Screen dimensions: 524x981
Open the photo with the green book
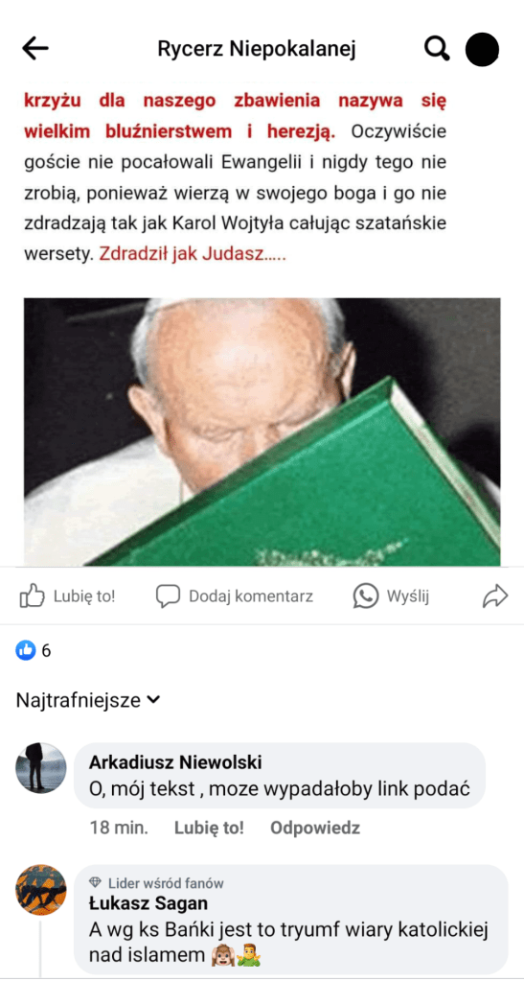[x=262, y=432]
